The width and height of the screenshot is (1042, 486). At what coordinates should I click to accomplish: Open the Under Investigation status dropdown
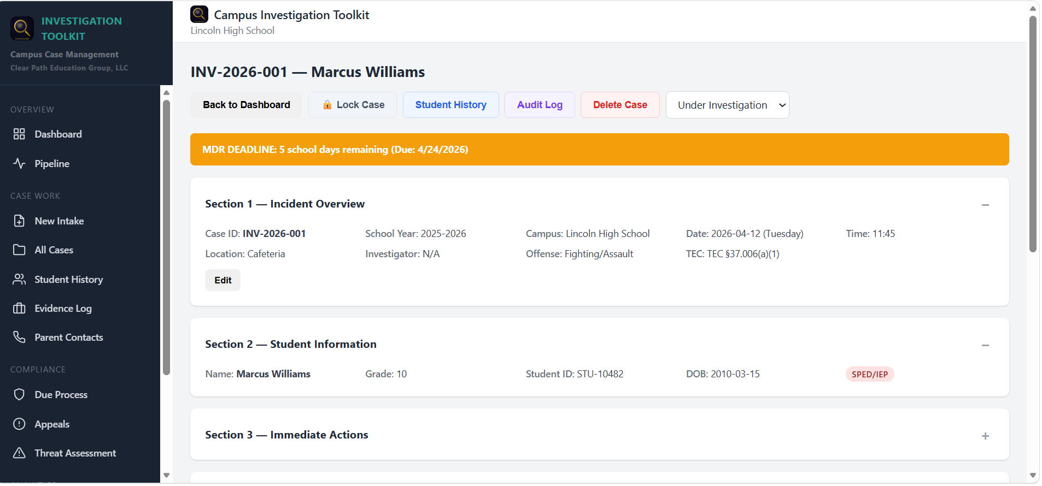click(x=727, y=105)
